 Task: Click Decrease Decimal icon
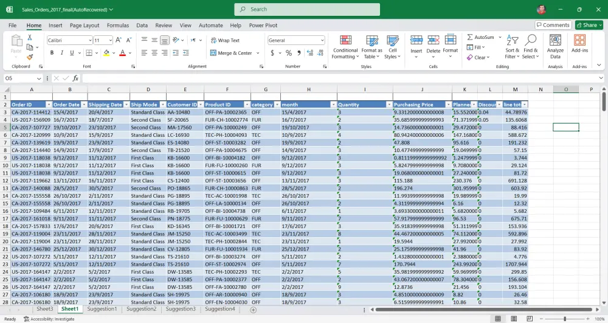[320, 53]
